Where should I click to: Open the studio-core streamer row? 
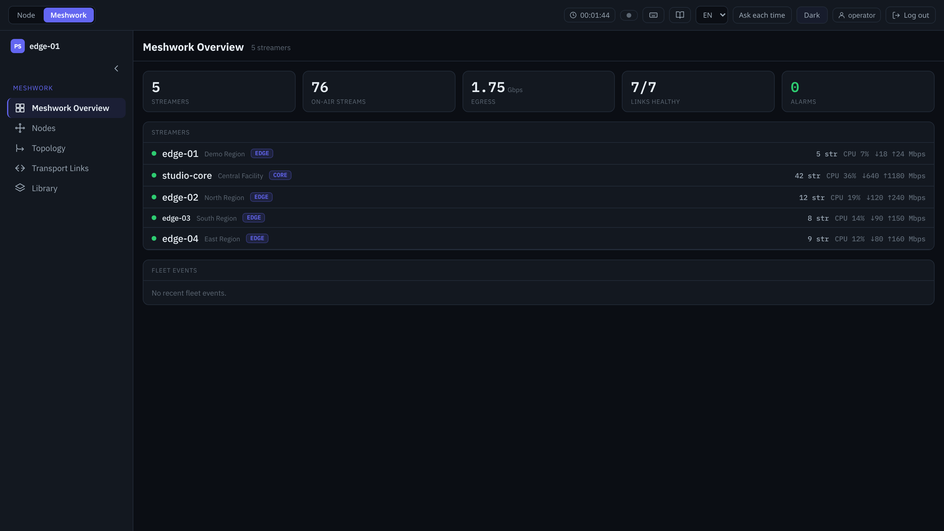tap(538, 176)
